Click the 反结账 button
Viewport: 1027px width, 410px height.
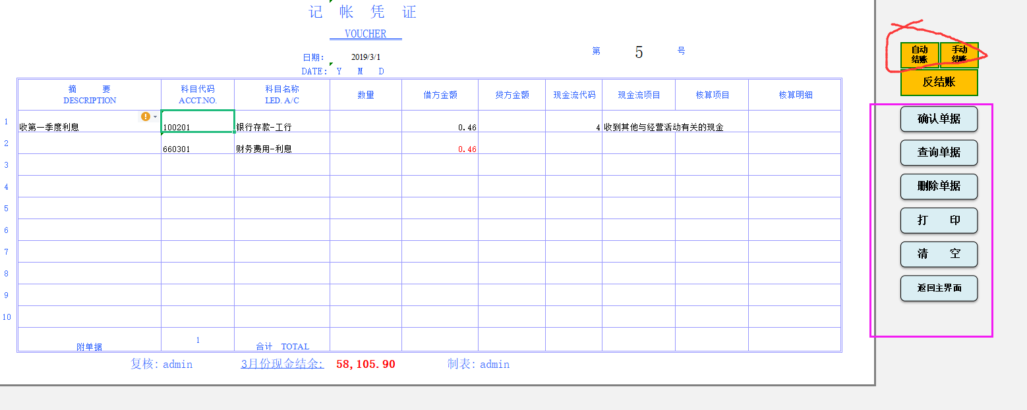pos(938,83)
